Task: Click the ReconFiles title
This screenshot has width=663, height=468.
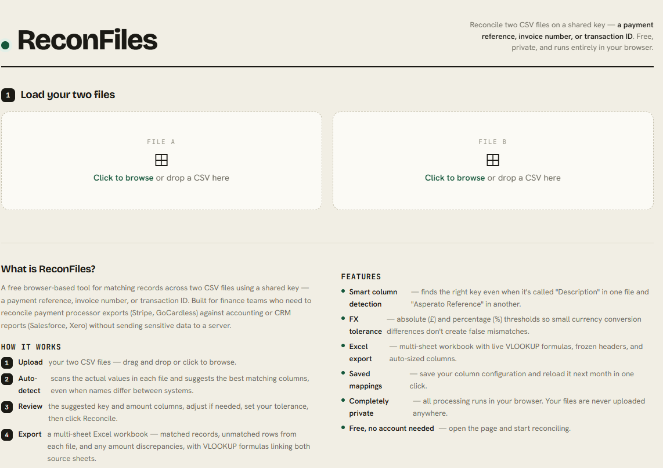Action: [x=87, y=40]
